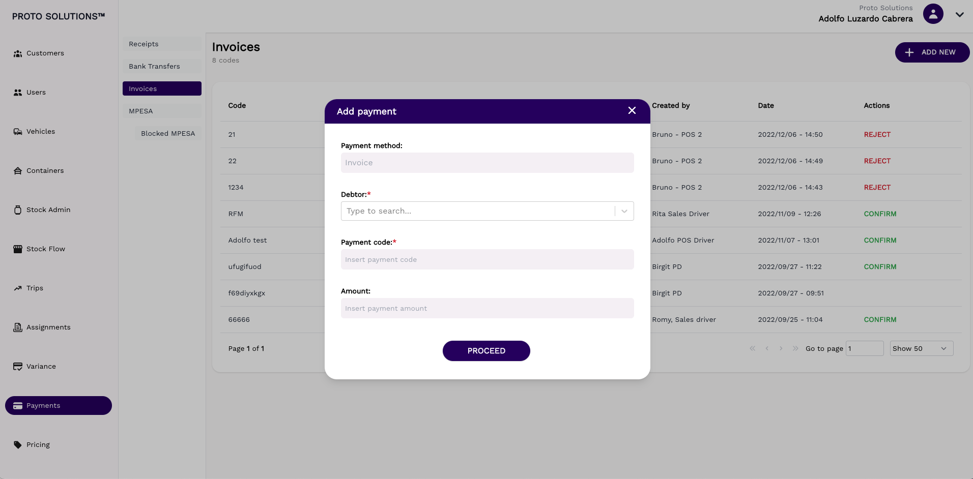Image resolution: width=973 pixels, height=479 pixels.
Task: Click the Stock Flow icon
Action: [18, 249]
